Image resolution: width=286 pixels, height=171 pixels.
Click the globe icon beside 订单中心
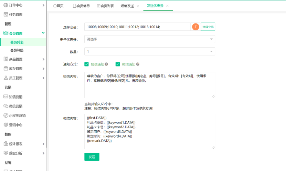[6, 5]
